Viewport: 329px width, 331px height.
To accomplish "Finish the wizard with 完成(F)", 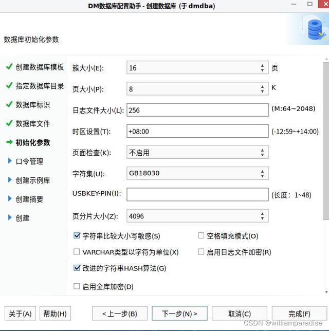I will click(299, 314).
